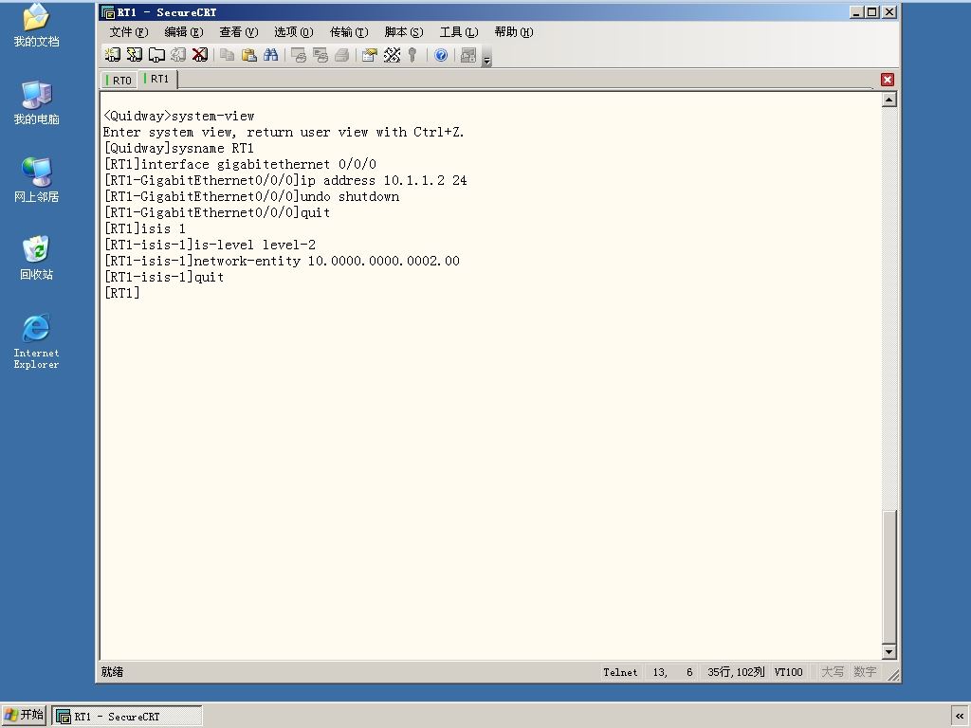Click the Print Selection icon

pos(321,55)
